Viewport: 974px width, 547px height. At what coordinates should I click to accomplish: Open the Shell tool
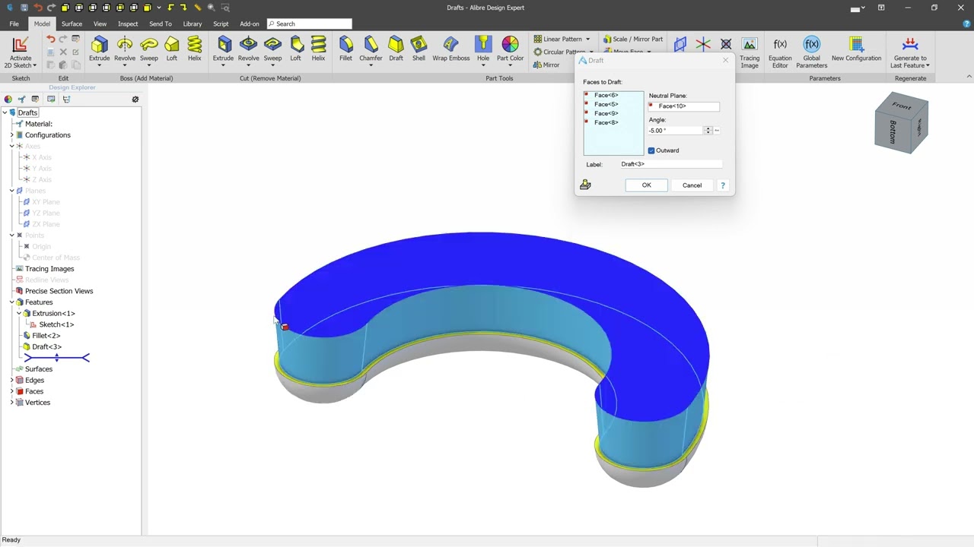tap(419, 49)
